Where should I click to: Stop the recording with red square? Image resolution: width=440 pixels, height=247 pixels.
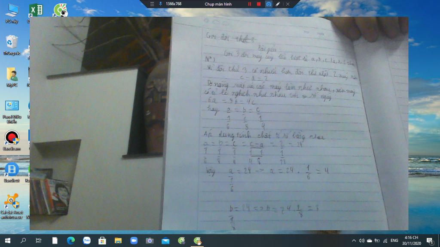(x=259, y=4)
